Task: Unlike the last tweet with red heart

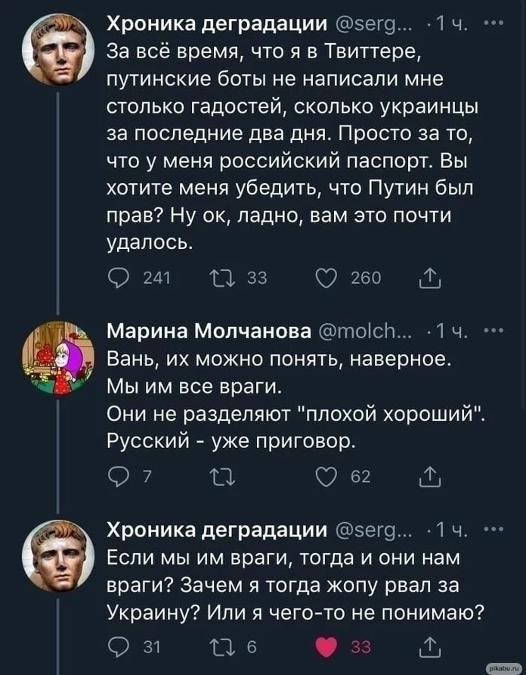Action: pos(327,647)
